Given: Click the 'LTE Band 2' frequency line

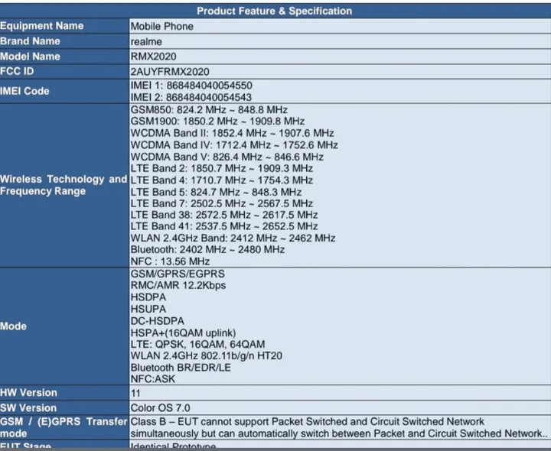Looking at the screenshot, I should [x=222, y=168].
